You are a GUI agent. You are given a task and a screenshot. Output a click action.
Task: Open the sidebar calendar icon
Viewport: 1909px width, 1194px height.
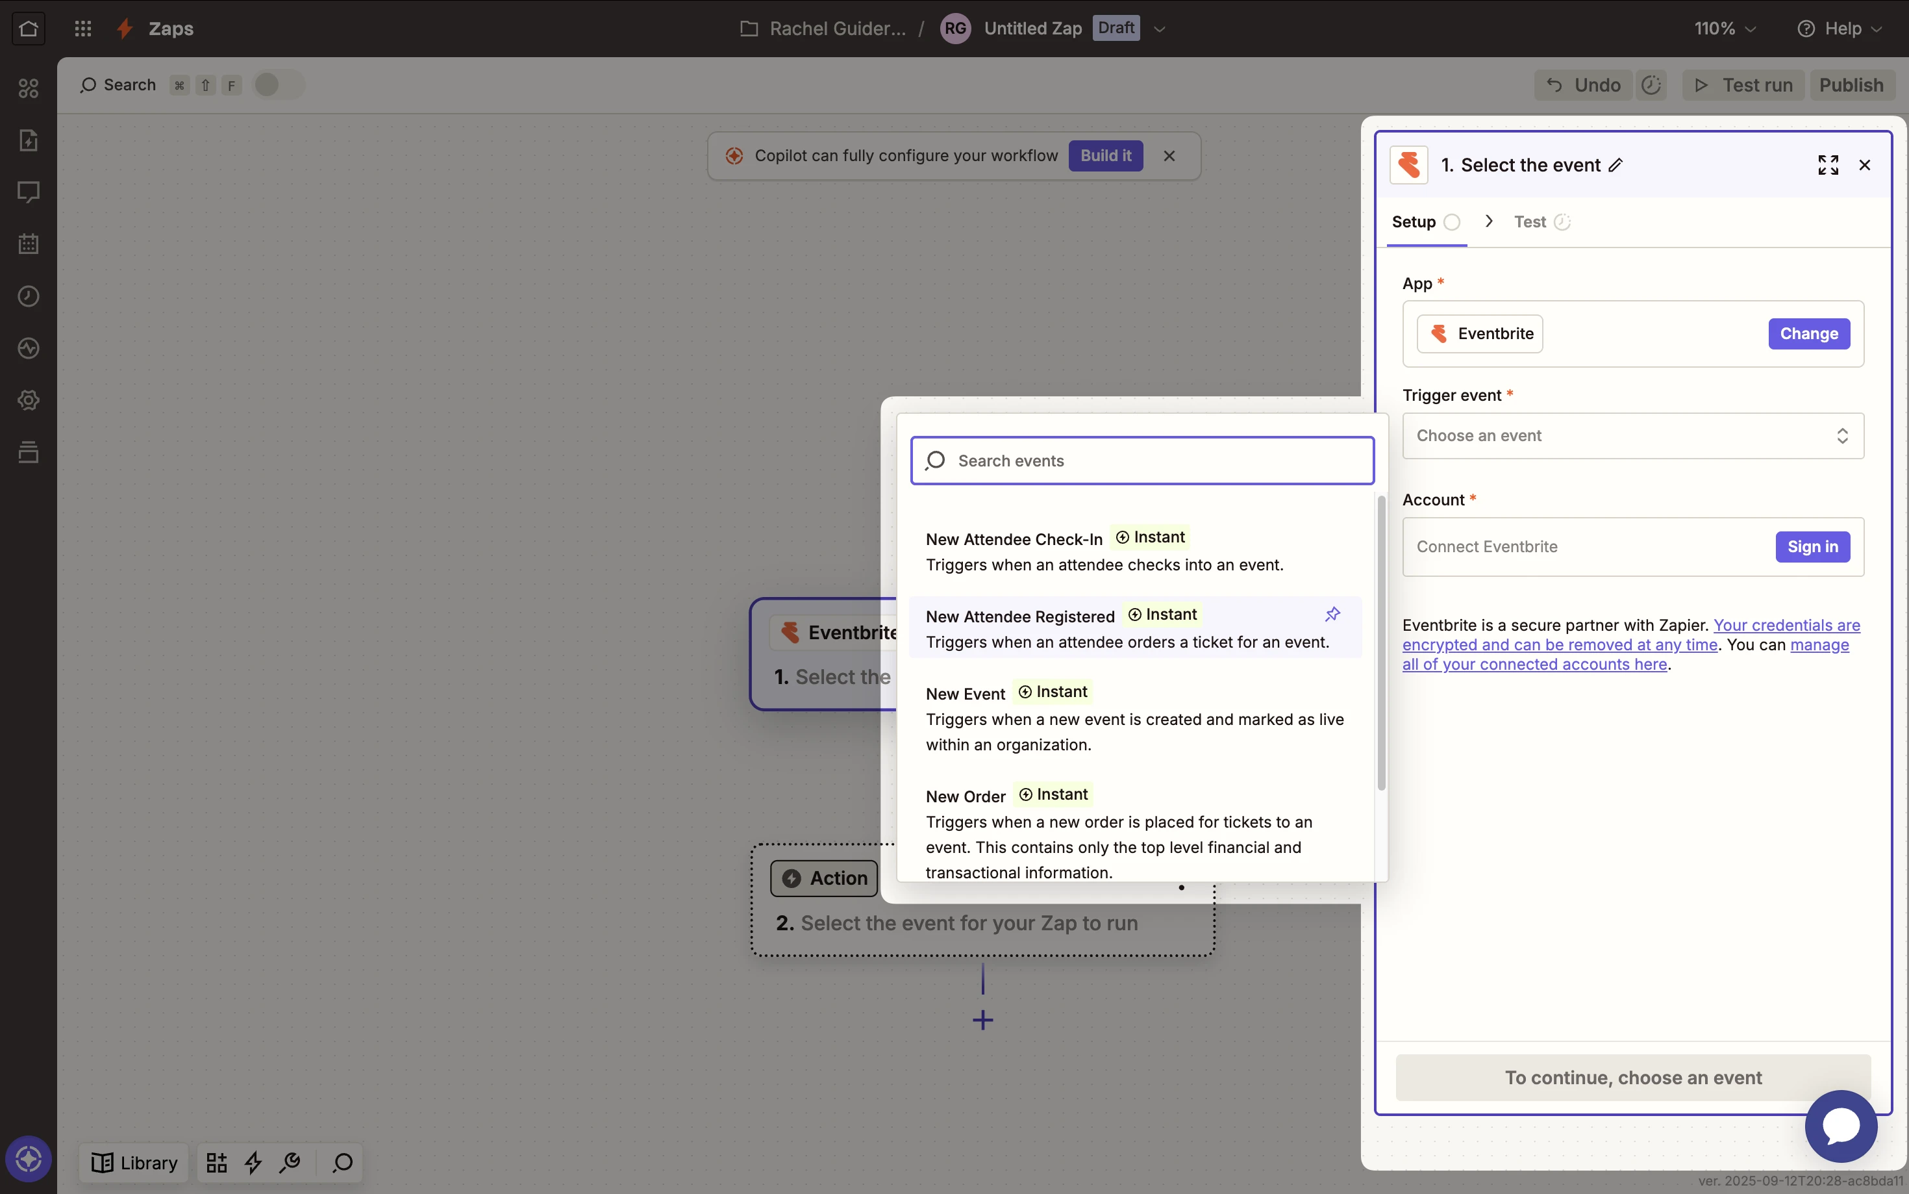(x=29, y=244)
